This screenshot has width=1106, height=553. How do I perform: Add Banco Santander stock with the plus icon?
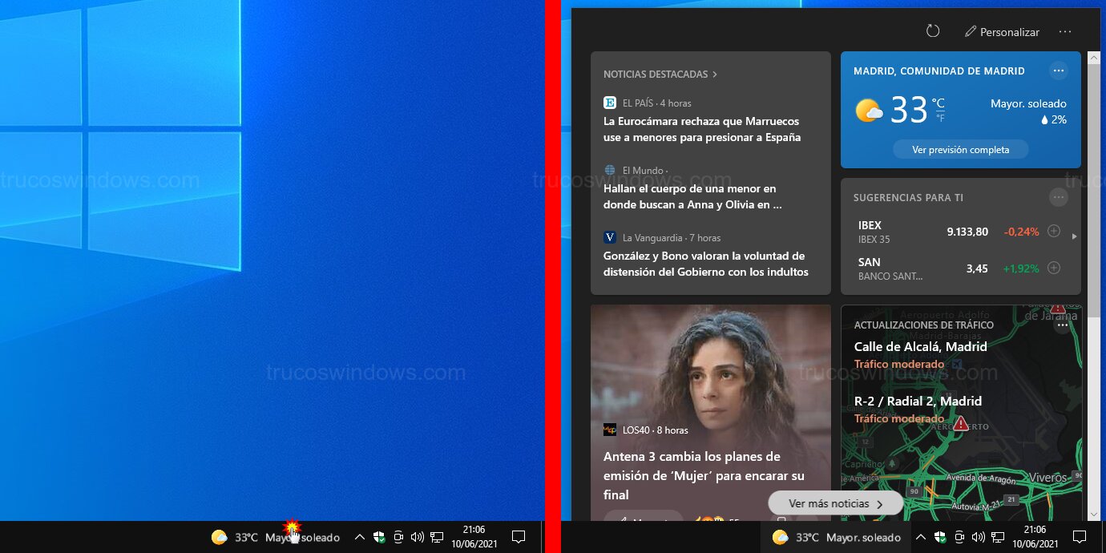[1052, 268]
